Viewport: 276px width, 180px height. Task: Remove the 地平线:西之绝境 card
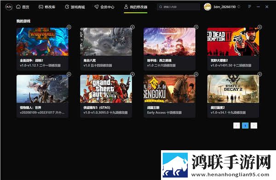[196, 27]
